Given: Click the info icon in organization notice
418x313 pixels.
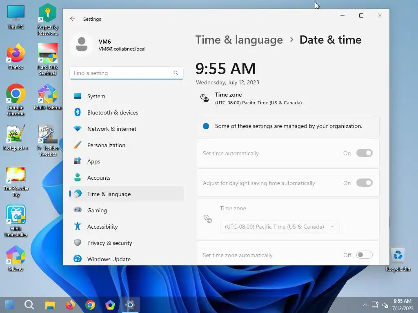Looking at the screenshot, I should tap(206, 126).
